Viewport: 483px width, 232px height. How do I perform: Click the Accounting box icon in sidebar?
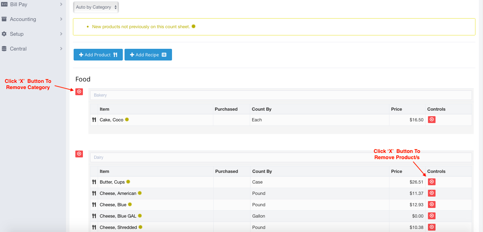tap(4, 19)
